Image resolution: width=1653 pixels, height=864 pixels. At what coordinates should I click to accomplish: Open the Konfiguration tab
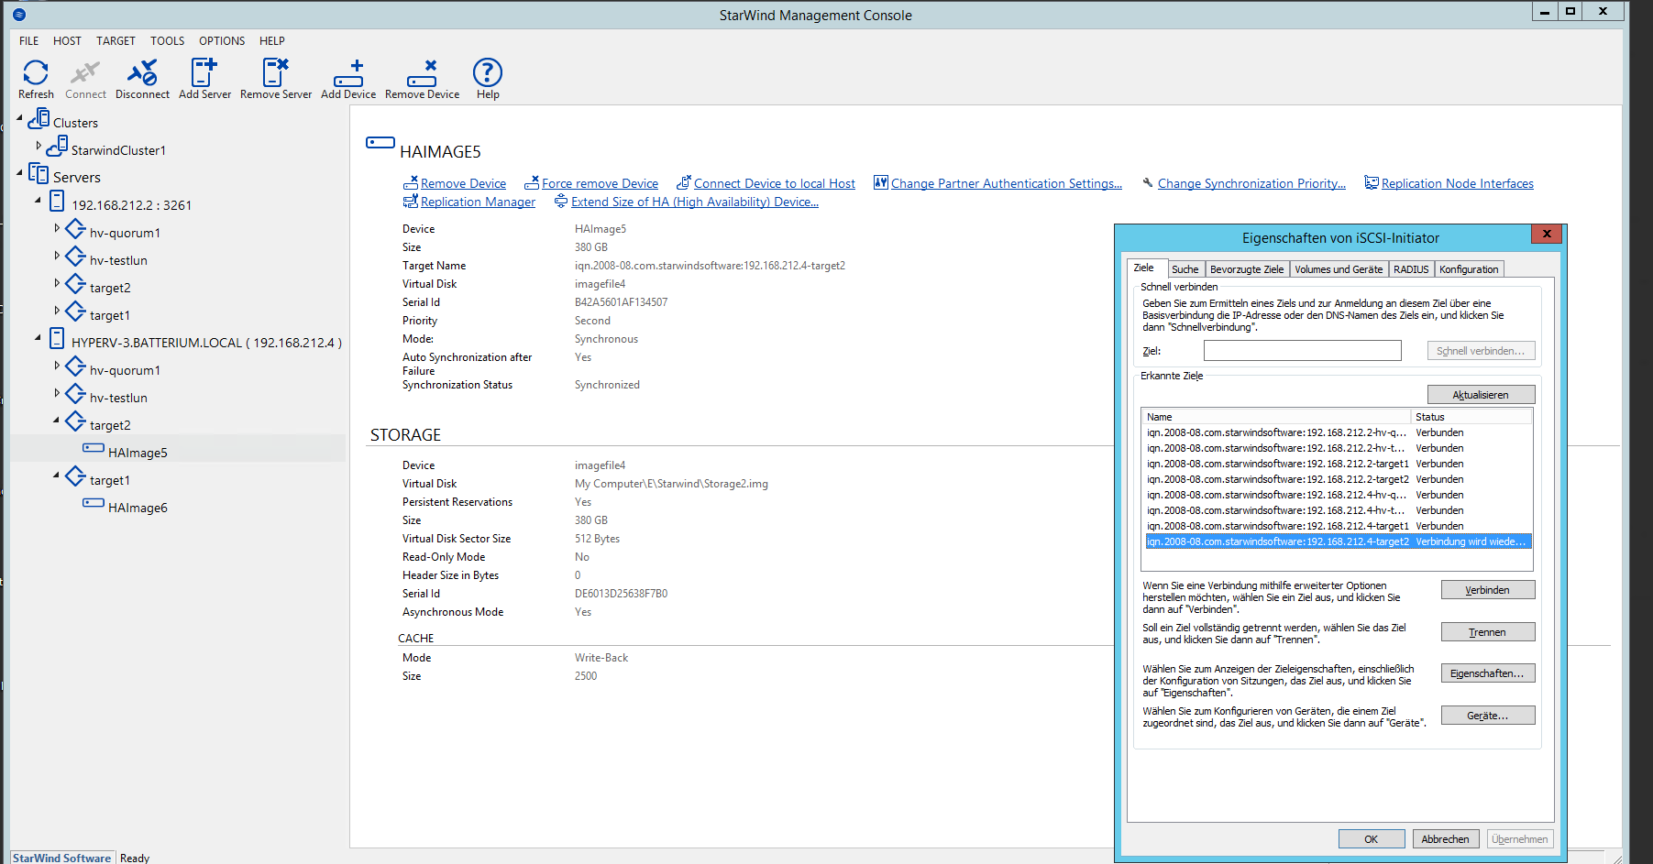coord(1469,269)
